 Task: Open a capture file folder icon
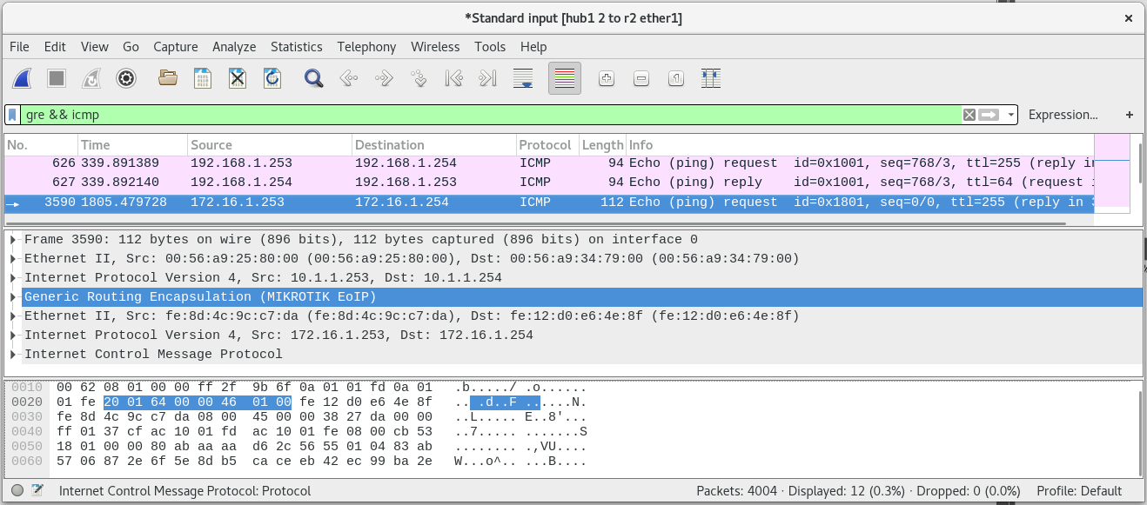point(168,79)
